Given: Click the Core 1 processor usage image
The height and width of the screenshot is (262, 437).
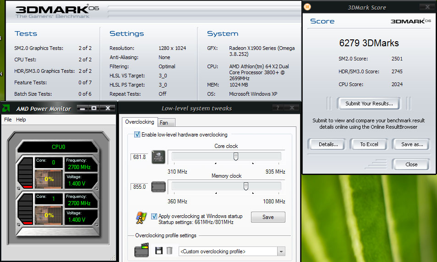Looking at the screenshot, I should click(x=49, y=215).
